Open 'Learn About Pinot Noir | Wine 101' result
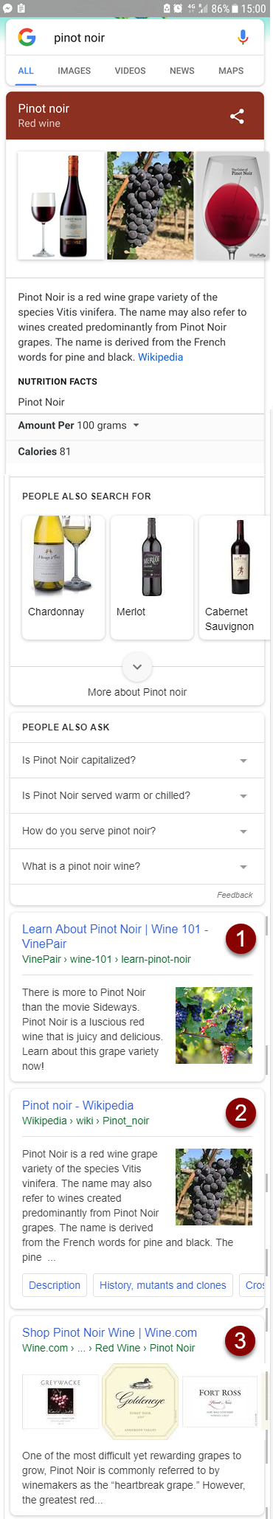Screen dimensions: 273x1519 tap(115, 936)
